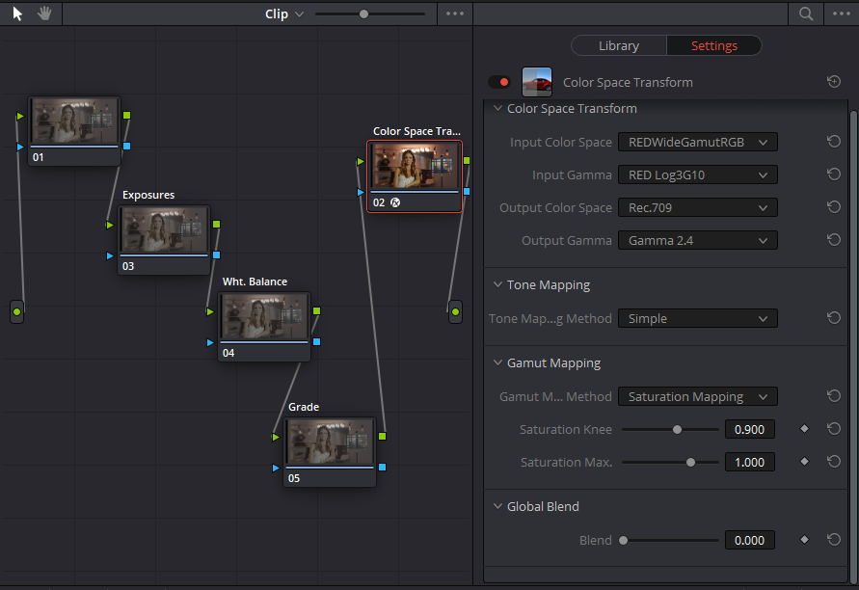
Task: Click the node graph zoom slider handle
Action: [363, 14]
